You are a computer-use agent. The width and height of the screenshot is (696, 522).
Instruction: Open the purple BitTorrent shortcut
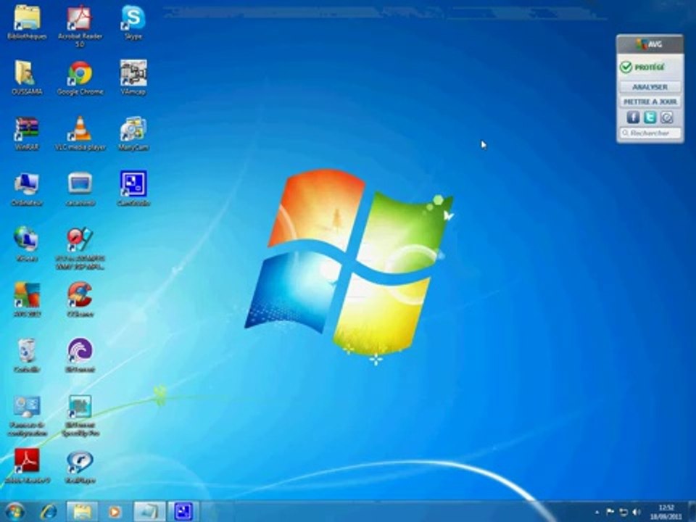click(80, 355)
